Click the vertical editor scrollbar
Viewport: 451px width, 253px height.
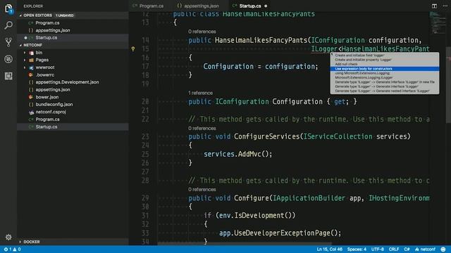click(x=448, y=84)
